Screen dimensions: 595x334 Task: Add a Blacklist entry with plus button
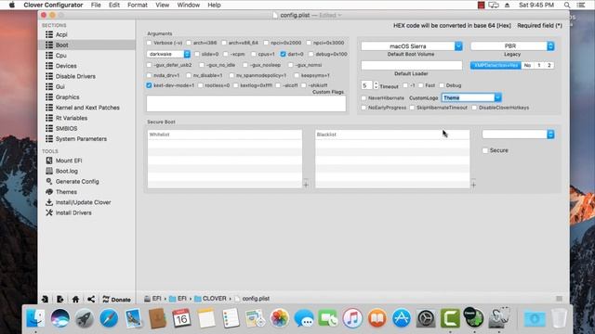(473, 185)
